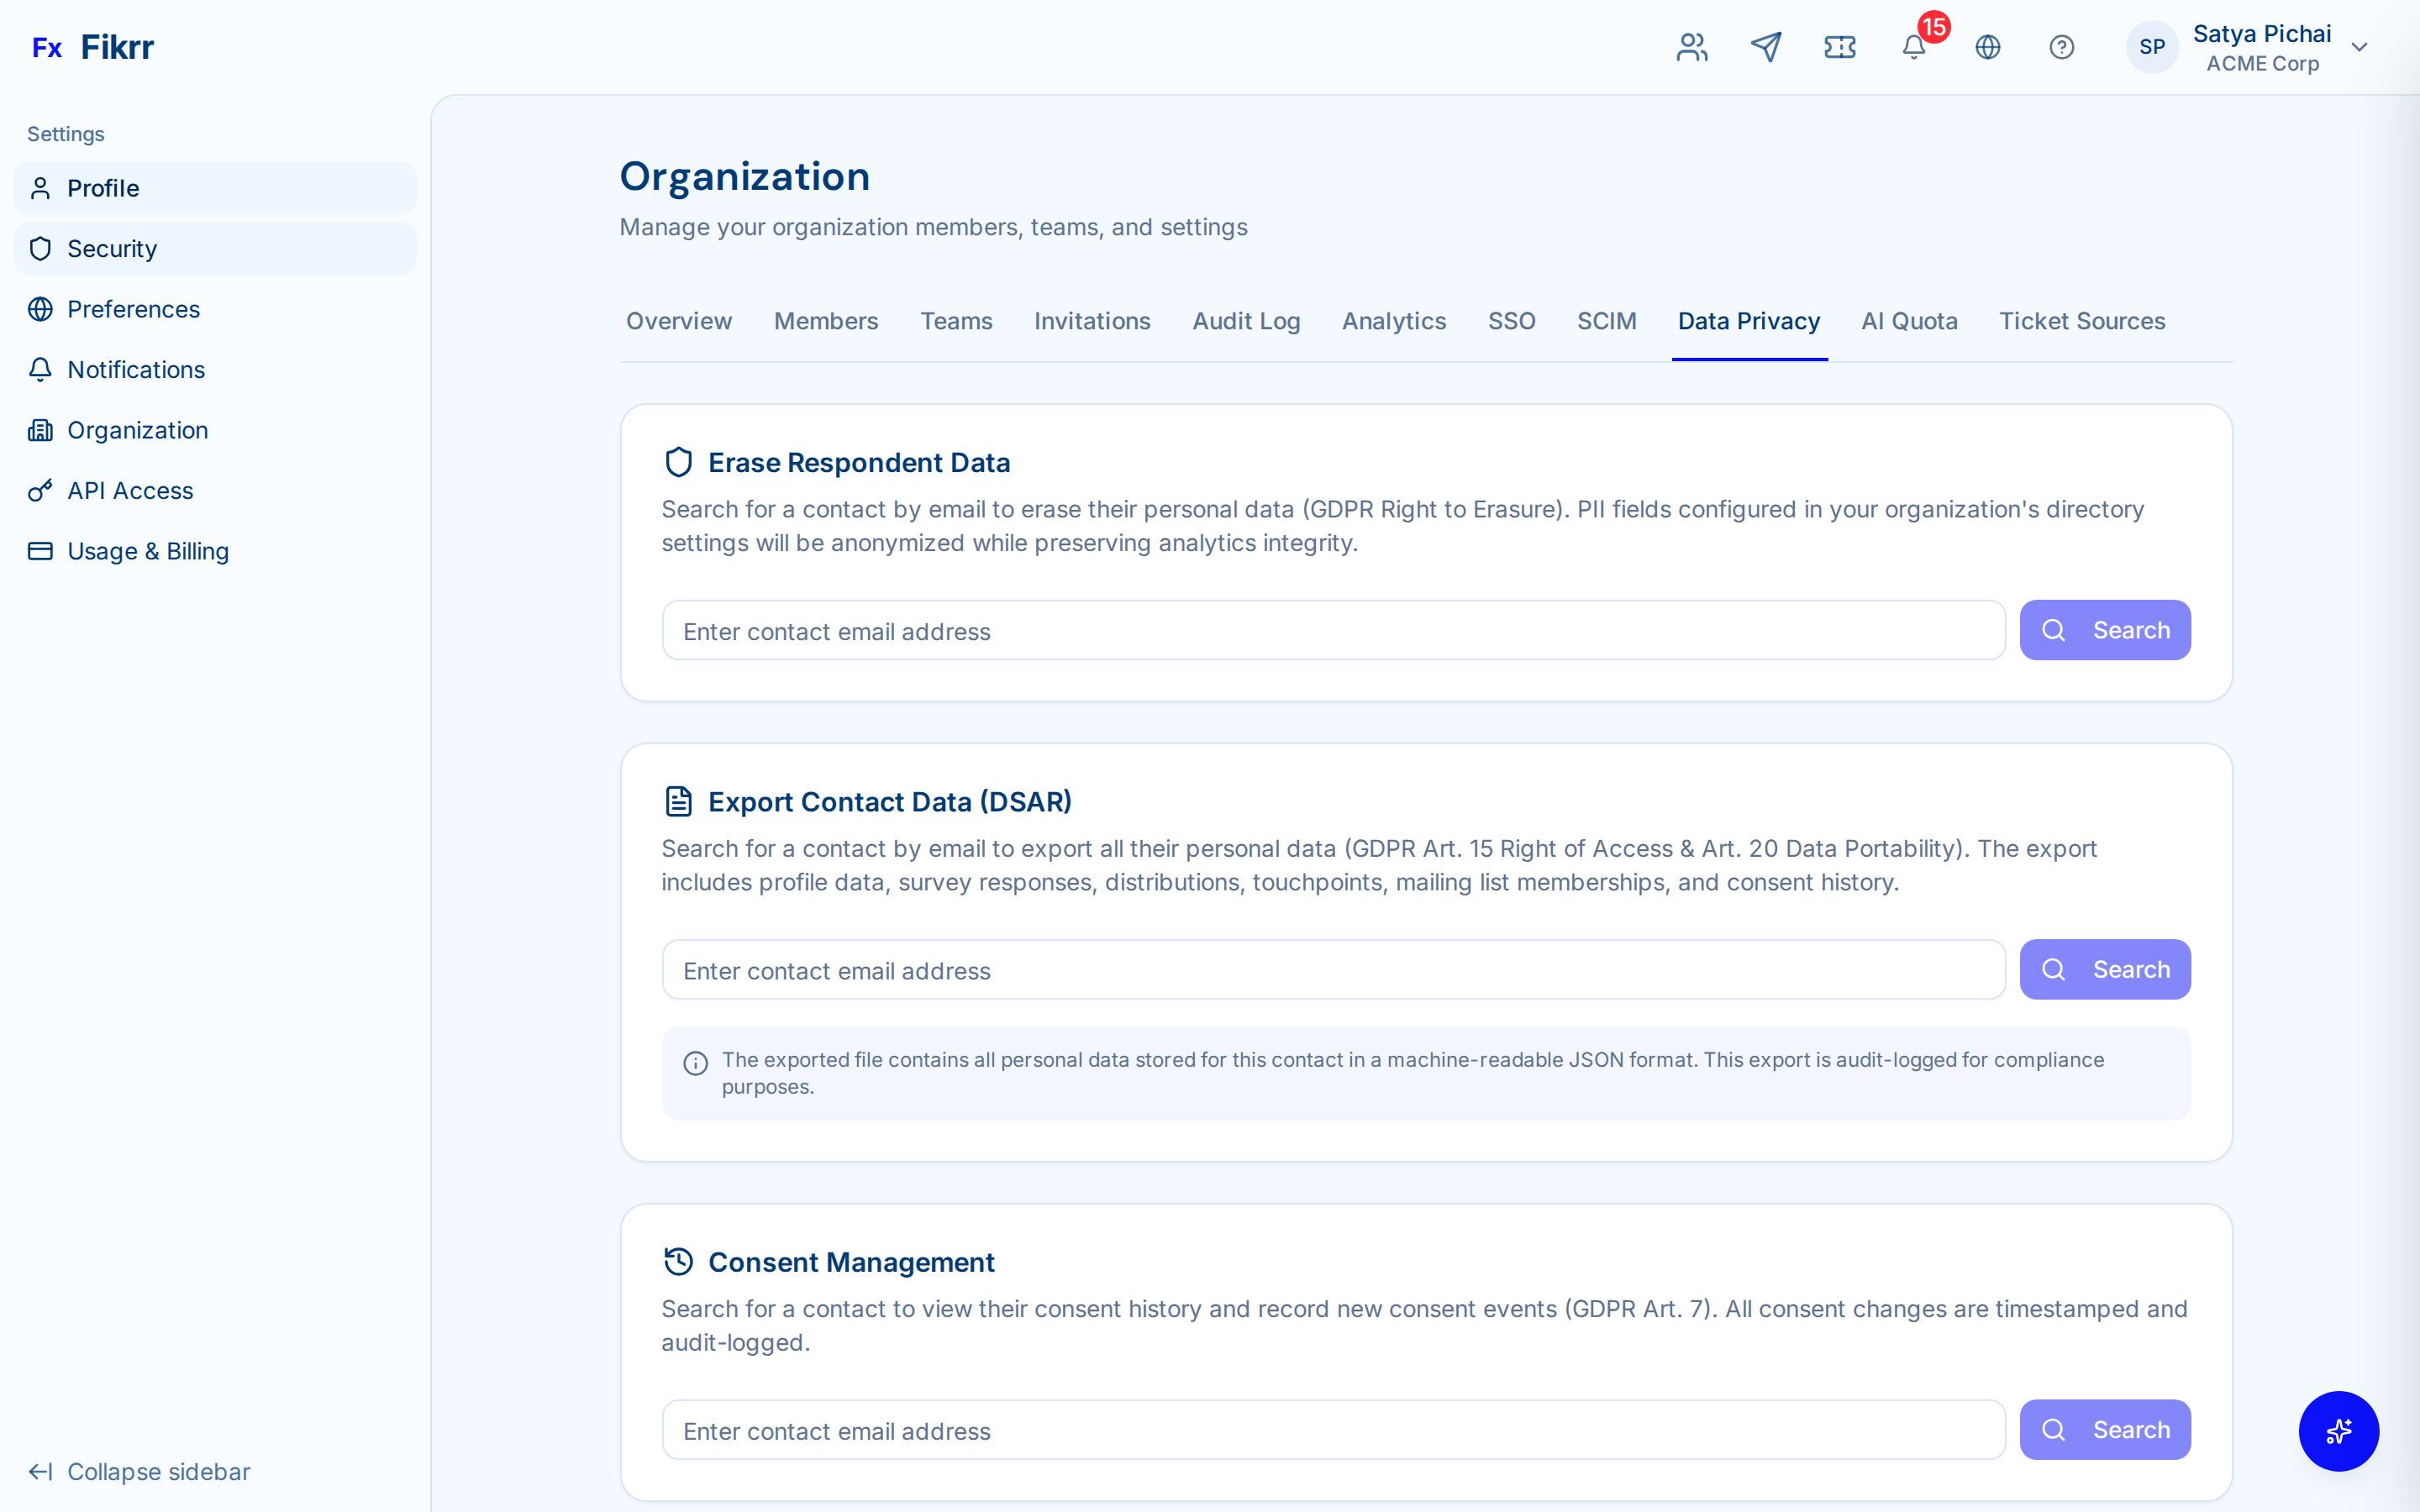
Task: Click the card icon next to Usage & Billing
Action: click(40, 551)
